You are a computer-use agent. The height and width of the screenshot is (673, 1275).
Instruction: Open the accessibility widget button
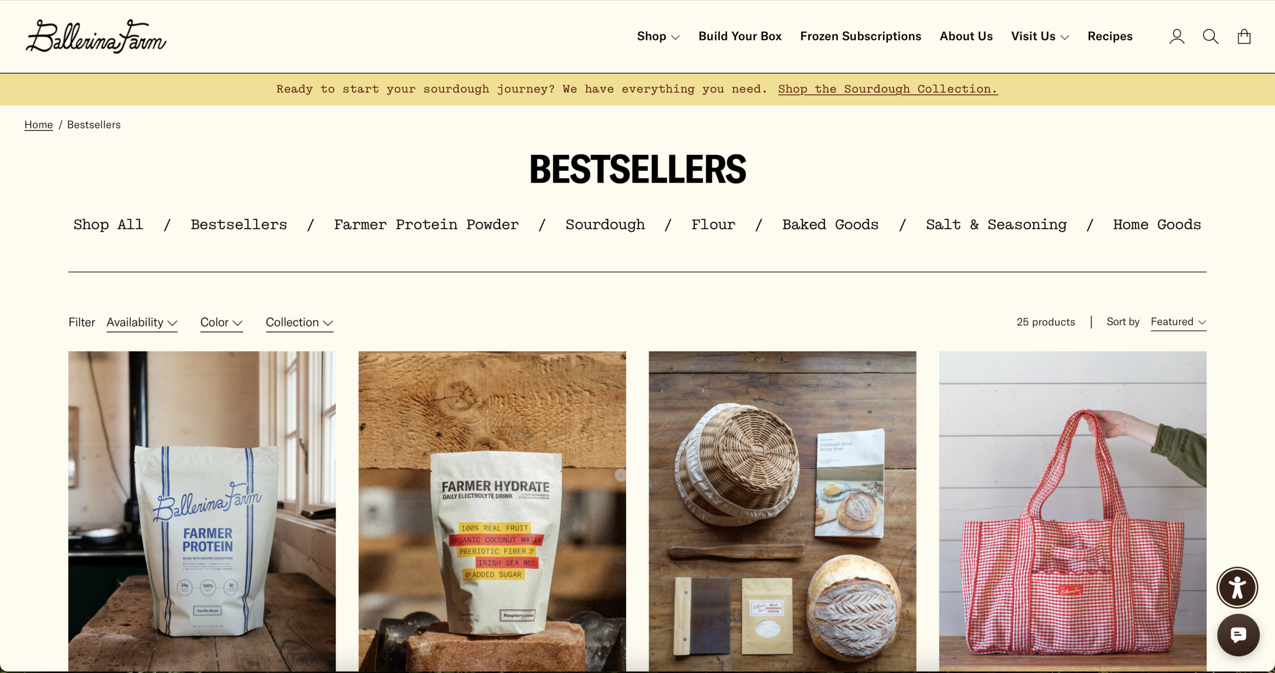tap(1237, 587)
